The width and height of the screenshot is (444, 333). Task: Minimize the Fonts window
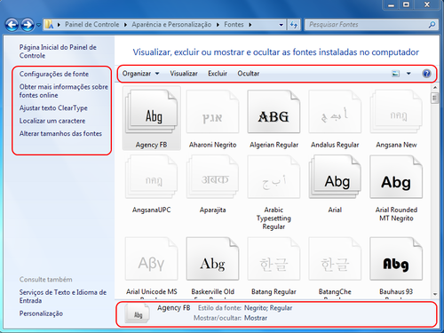(391, 4)
